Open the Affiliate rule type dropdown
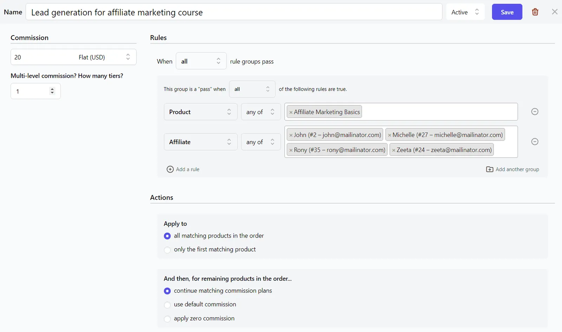Screen dimensions: 562x332 pyautogui.click(x=201, y=142)
